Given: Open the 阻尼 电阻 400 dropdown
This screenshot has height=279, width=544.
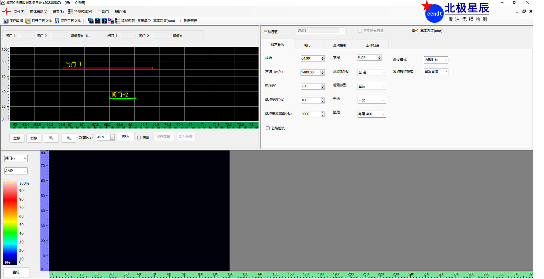Looking at the screenshot, I should click(372, 114).
